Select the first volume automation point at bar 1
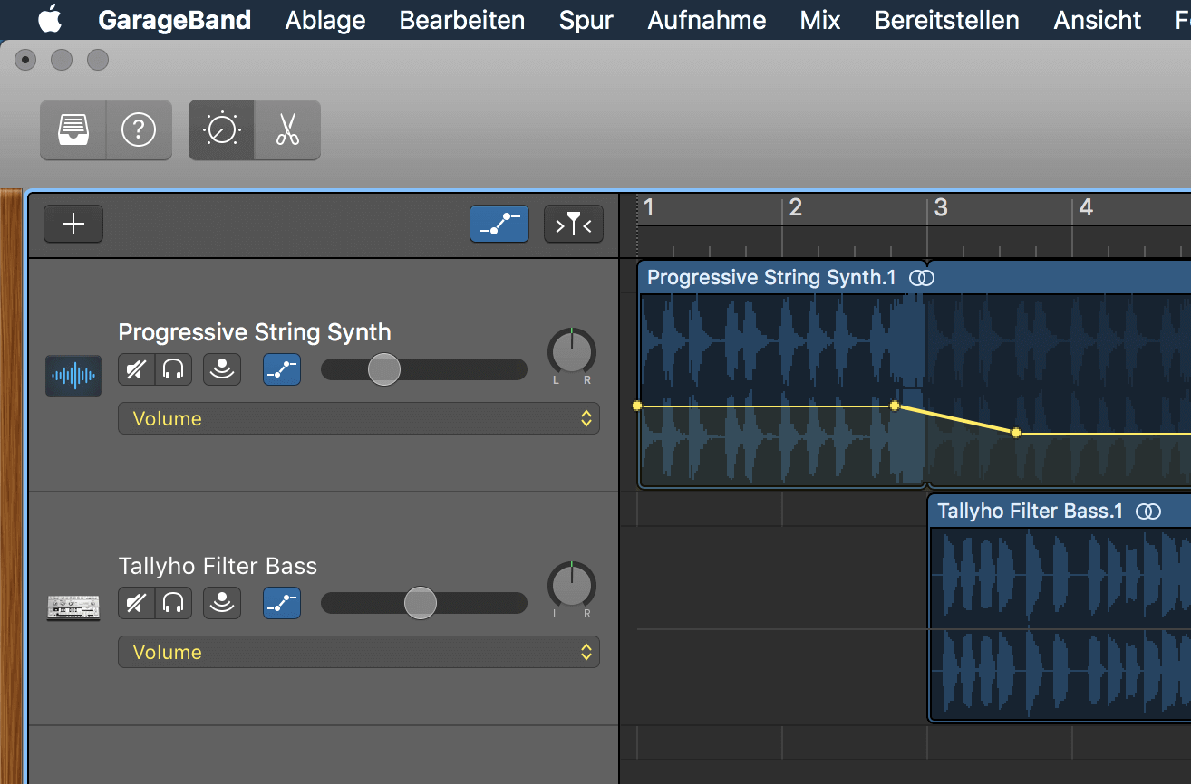Screen dimensions: 1191x784 pyautogui.click(x=637, y=406)
